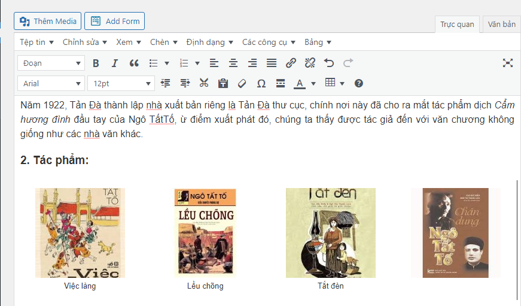Click the Thêm Media button
This screenshot has height=306, width=521.
tap(48, 21)
